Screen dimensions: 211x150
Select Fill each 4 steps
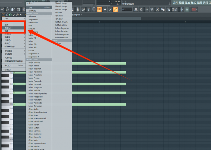pos(62,6)
